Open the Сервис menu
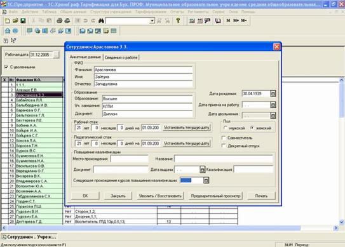 click(219, 12)
